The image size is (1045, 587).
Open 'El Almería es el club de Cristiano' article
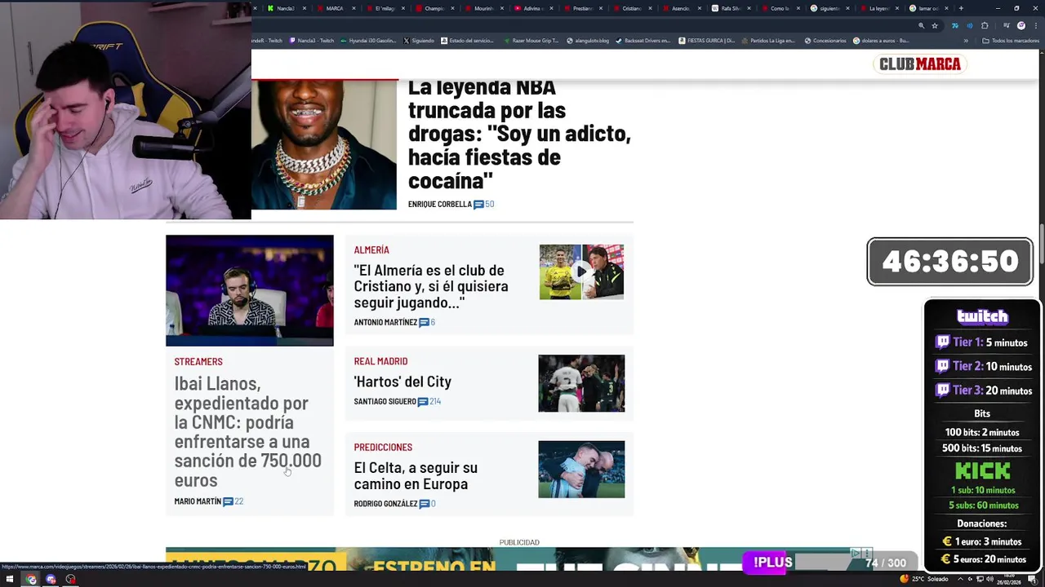point(431,286)
